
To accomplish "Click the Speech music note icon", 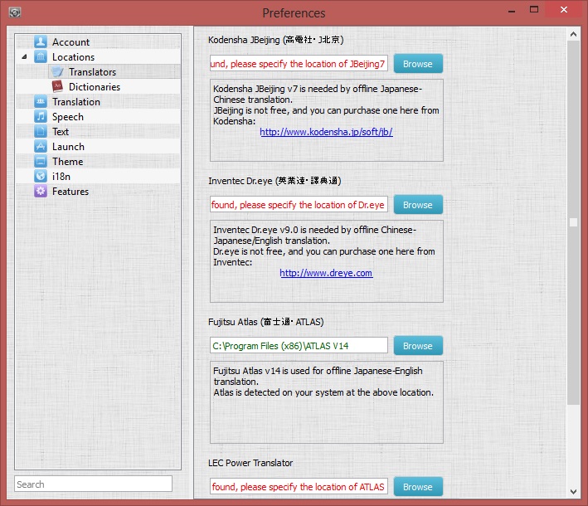I will pos(41,116).
